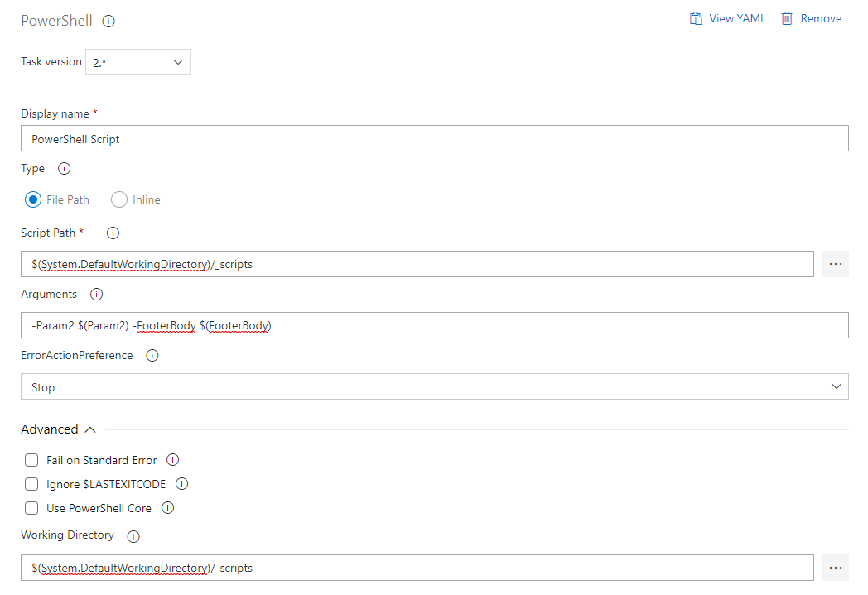The width and height of the screenshot is (868, 595).
Task: Edit the Working Directory input field
Action: (417, 568)
